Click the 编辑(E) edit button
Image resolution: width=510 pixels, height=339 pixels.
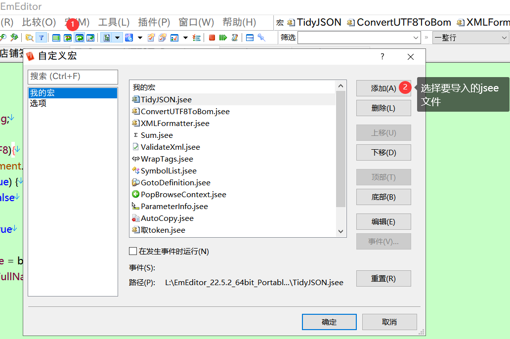(x=383, y=222)
